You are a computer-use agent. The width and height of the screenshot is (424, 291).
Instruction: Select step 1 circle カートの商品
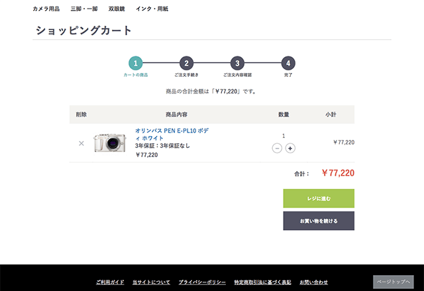[135, 63]
